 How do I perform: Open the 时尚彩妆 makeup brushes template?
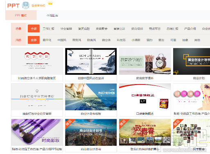37,132
